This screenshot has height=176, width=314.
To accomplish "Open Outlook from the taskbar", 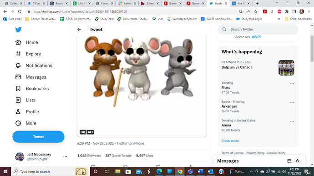I will tap(210, 171).
